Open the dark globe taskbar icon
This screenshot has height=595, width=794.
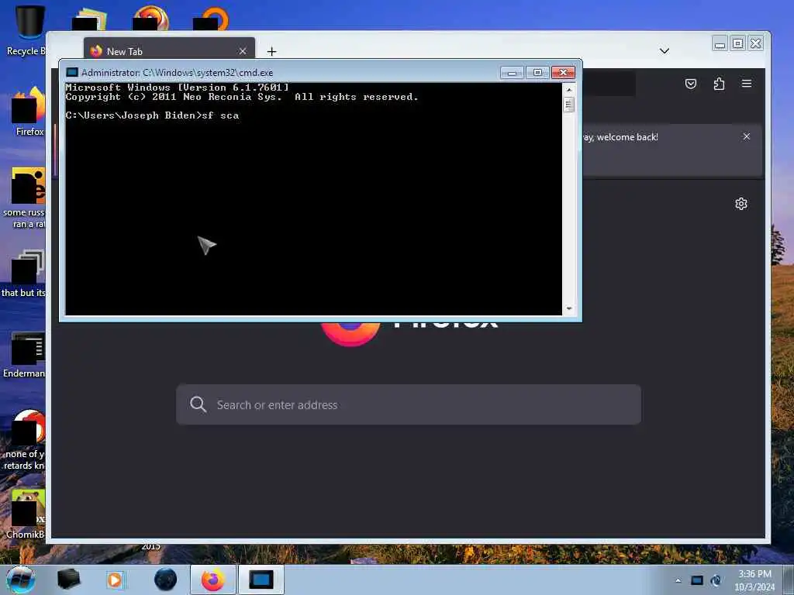click(x=166, y=580)
